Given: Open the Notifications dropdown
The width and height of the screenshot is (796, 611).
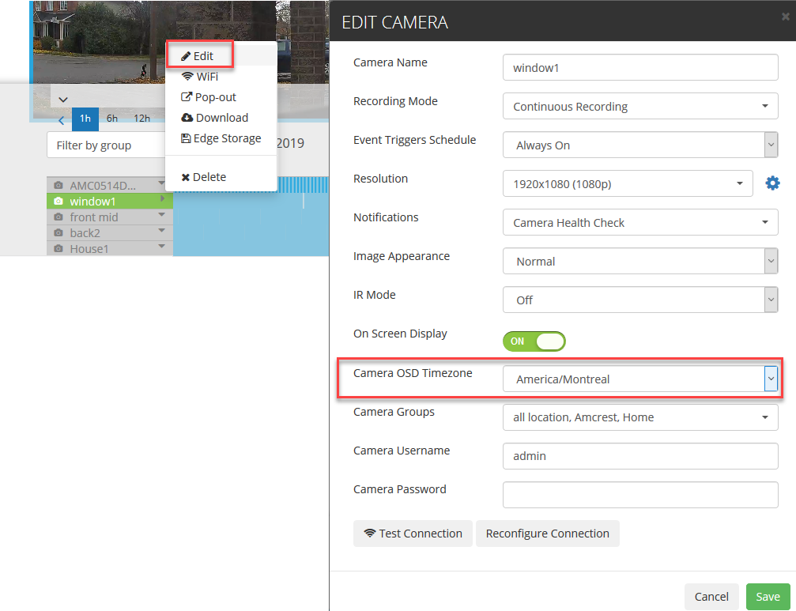Looking at the screenshot, I should point(640,222).
